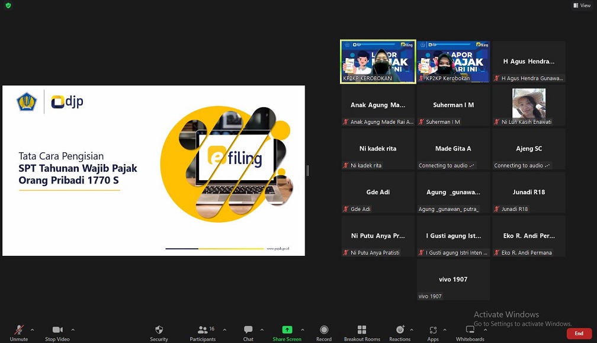Show meeting encryption info via green shield
Screen dimensions: 597x343
(8, 5)
